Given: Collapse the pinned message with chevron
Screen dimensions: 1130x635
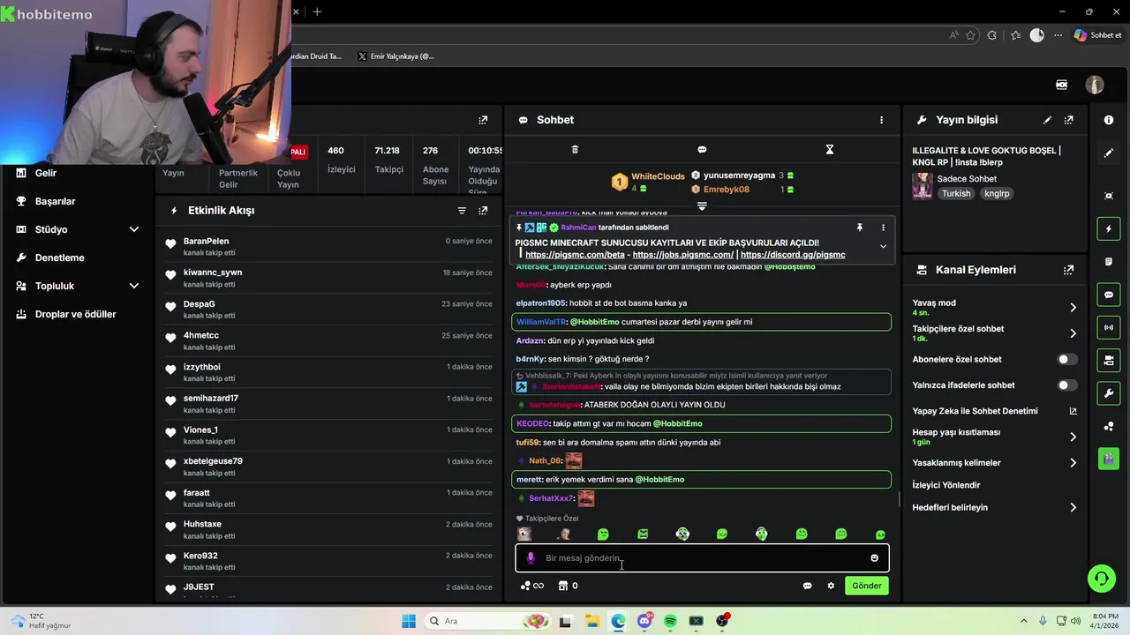Looking at the screenshot, I should pyautogui.click(x=883, y=247).
